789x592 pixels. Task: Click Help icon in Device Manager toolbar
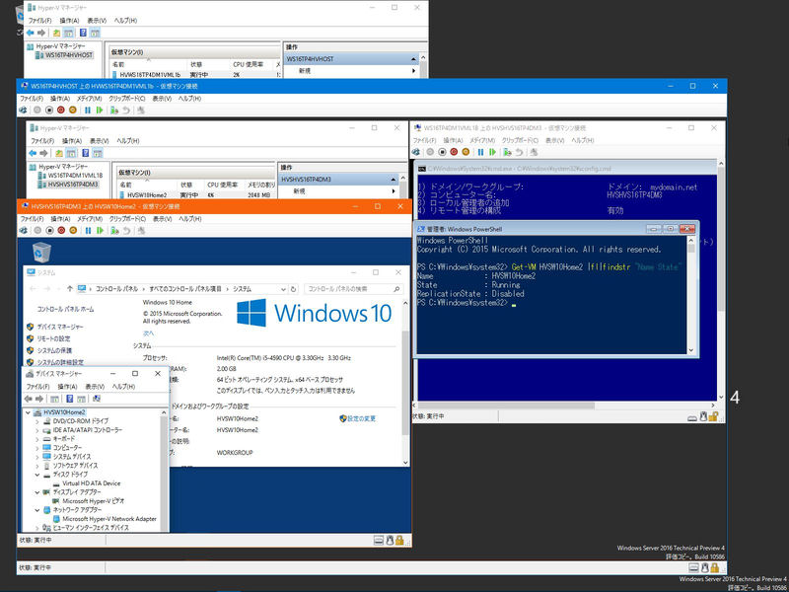(x=69, y=399)
